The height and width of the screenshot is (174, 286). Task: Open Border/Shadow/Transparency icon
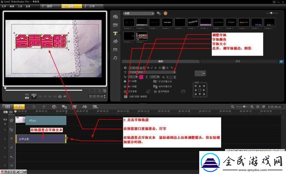tap(126, 96)
